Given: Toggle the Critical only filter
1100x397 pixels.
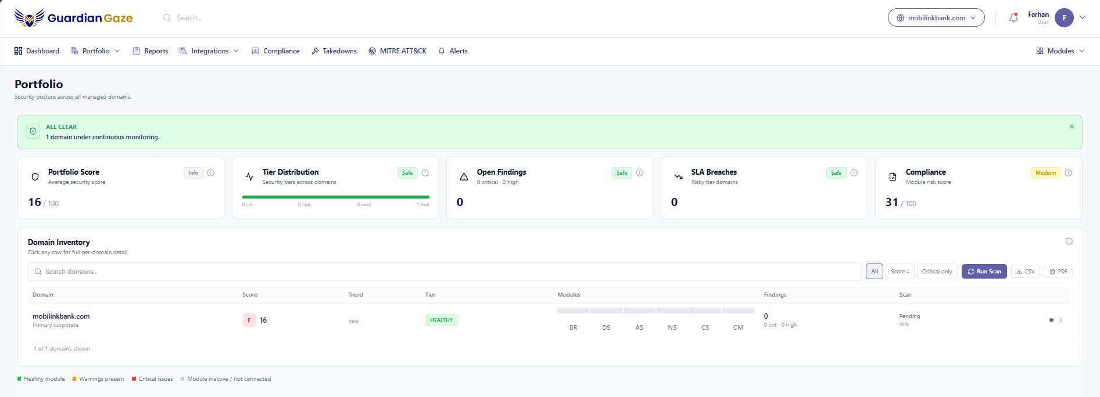Looking at the screenshot, I should pos(937,272).
